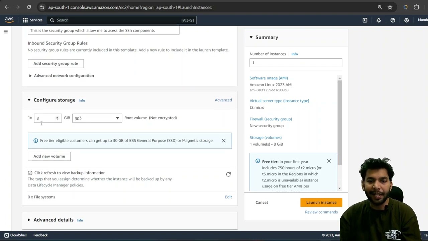Open CloudShell from the top navigation icon
428x241 pixels.
tap(365, 20)
